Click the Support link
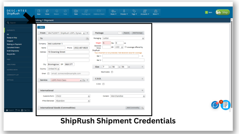 tap(10, 110)
